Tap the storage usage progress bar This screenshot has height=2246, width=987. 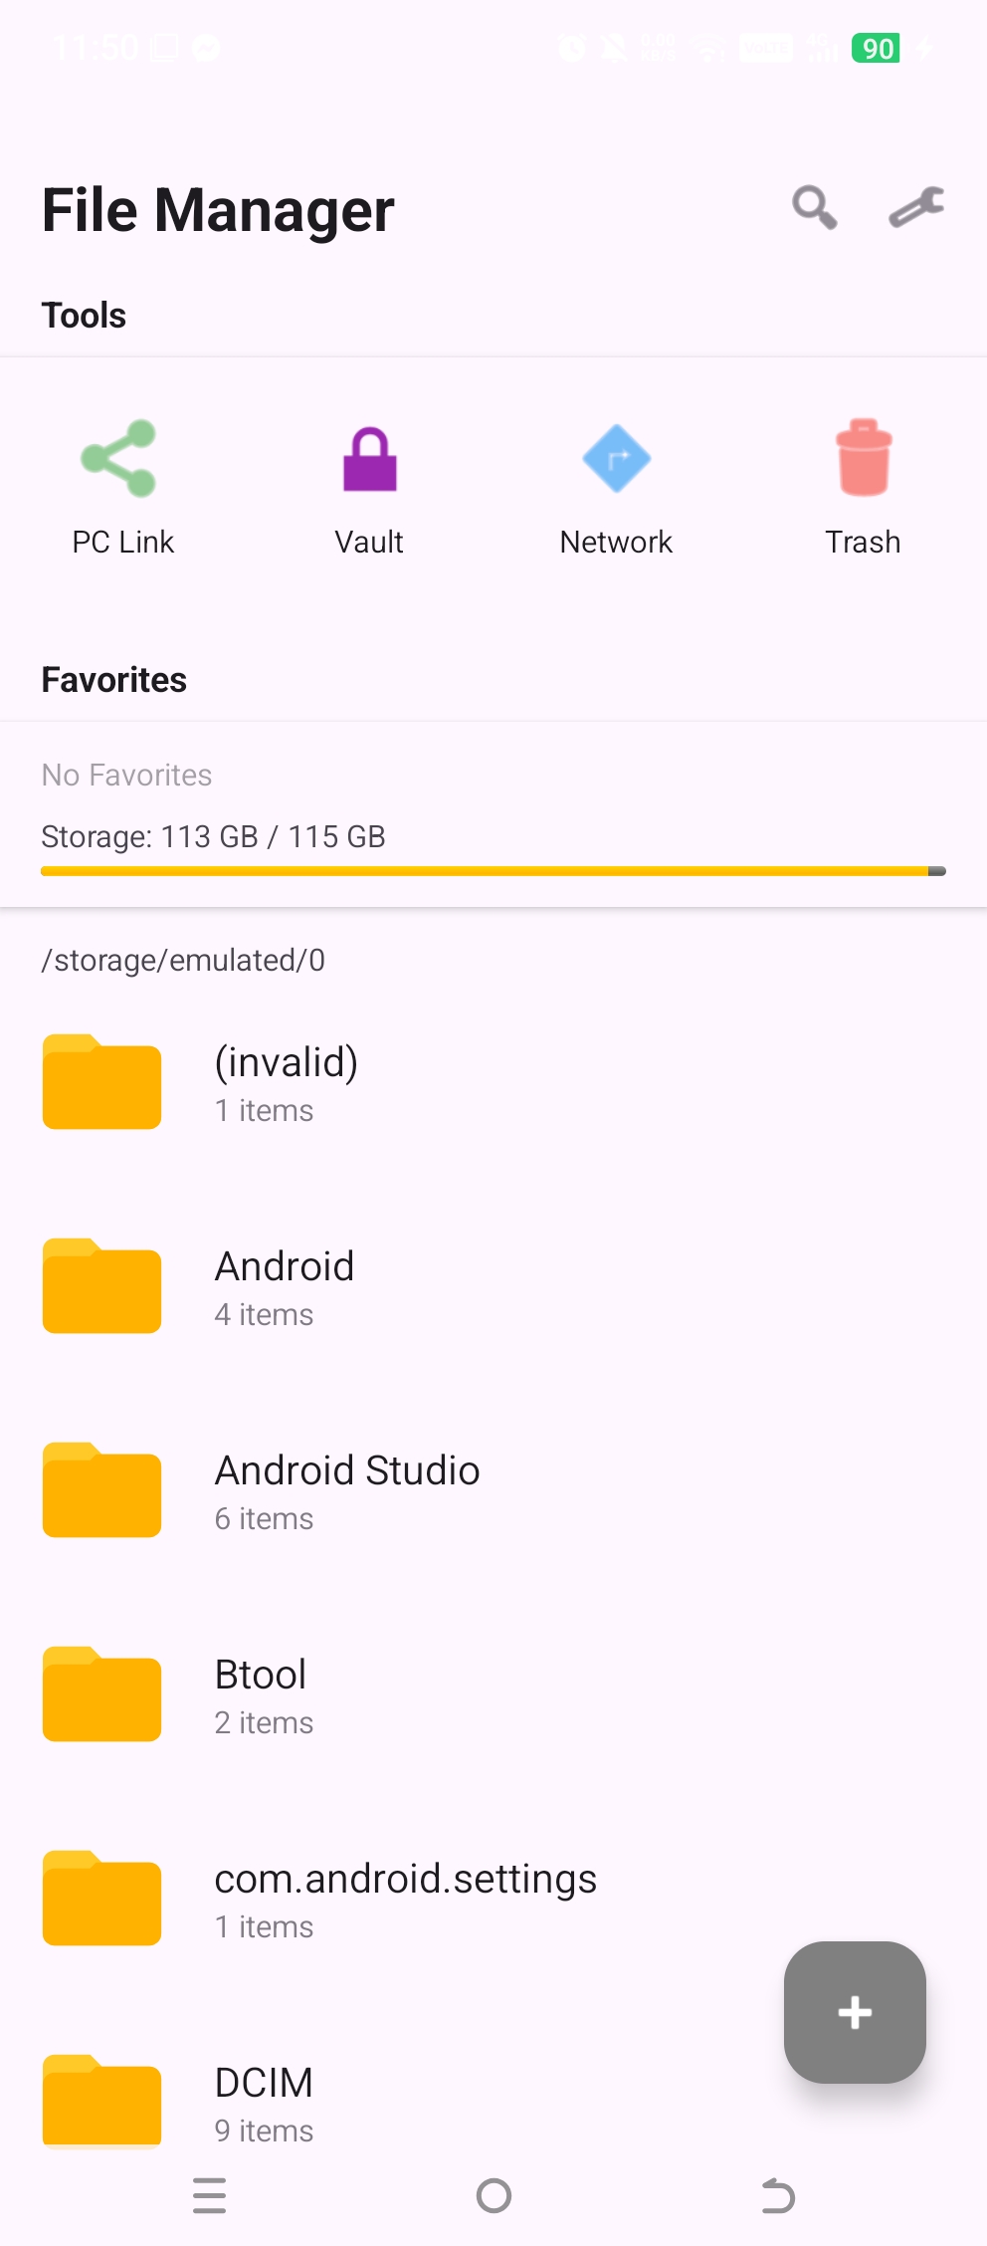(x=493, y=871)
